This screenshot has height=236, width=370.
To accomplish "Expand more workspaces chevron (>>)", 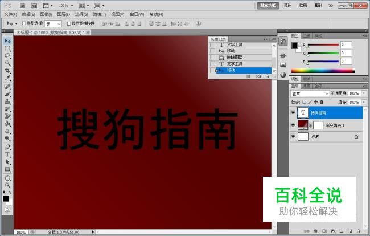I will [331, 6].
